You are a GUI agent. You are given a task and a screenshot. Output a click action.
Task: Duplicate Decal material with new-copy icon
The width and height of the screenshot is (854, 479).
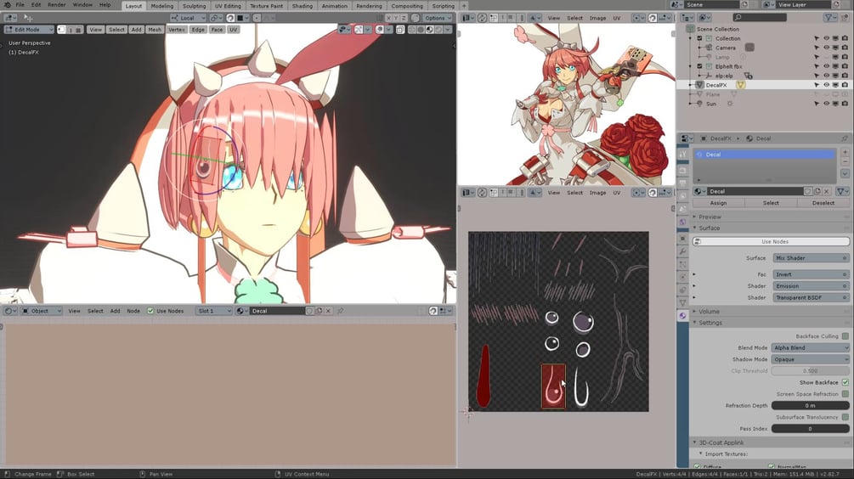coord(817,191)
